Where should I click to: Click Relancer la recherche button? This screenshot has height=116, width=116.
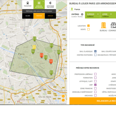[93, 101]
